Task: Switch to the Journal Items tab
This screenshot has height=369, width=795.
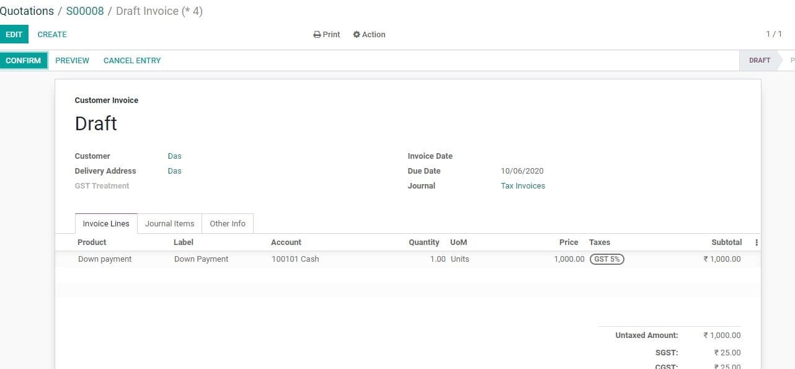Action: click(169, 223)
